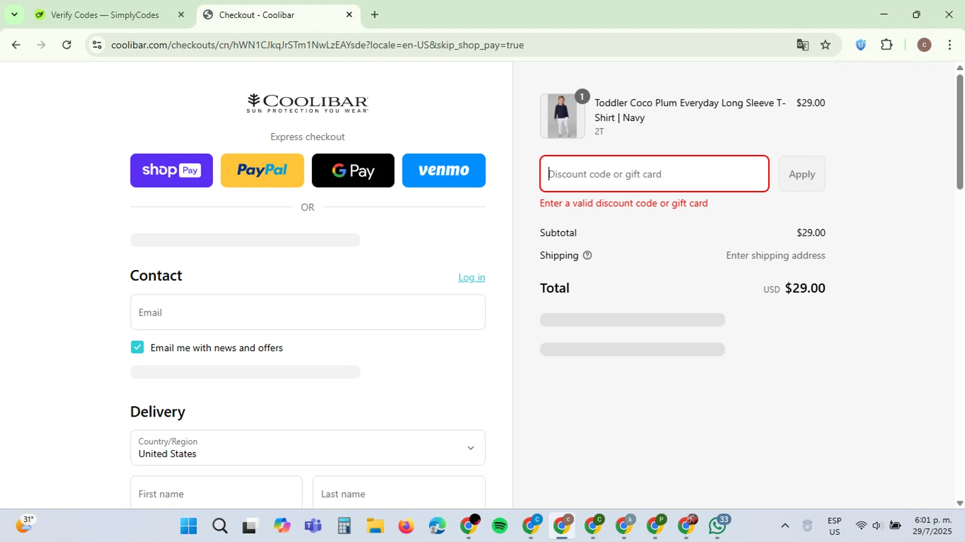The height and width of the screenshot is (542, 965).
Task: Launch Microsoft Edge from the taskbar
Action: [x=437, y=526]
